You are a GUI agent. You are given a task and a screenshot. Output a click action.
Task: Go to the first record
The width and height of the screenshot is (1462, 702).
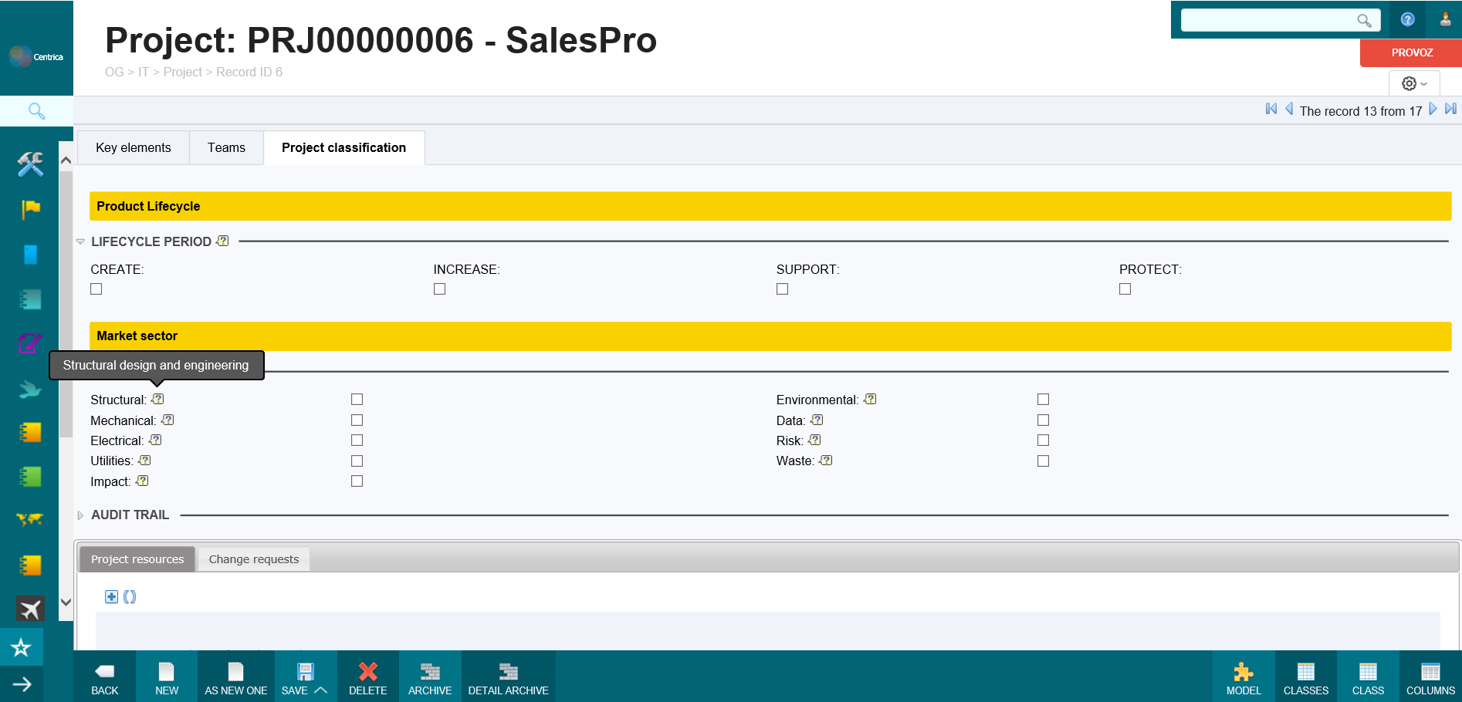click(1271, 110)
